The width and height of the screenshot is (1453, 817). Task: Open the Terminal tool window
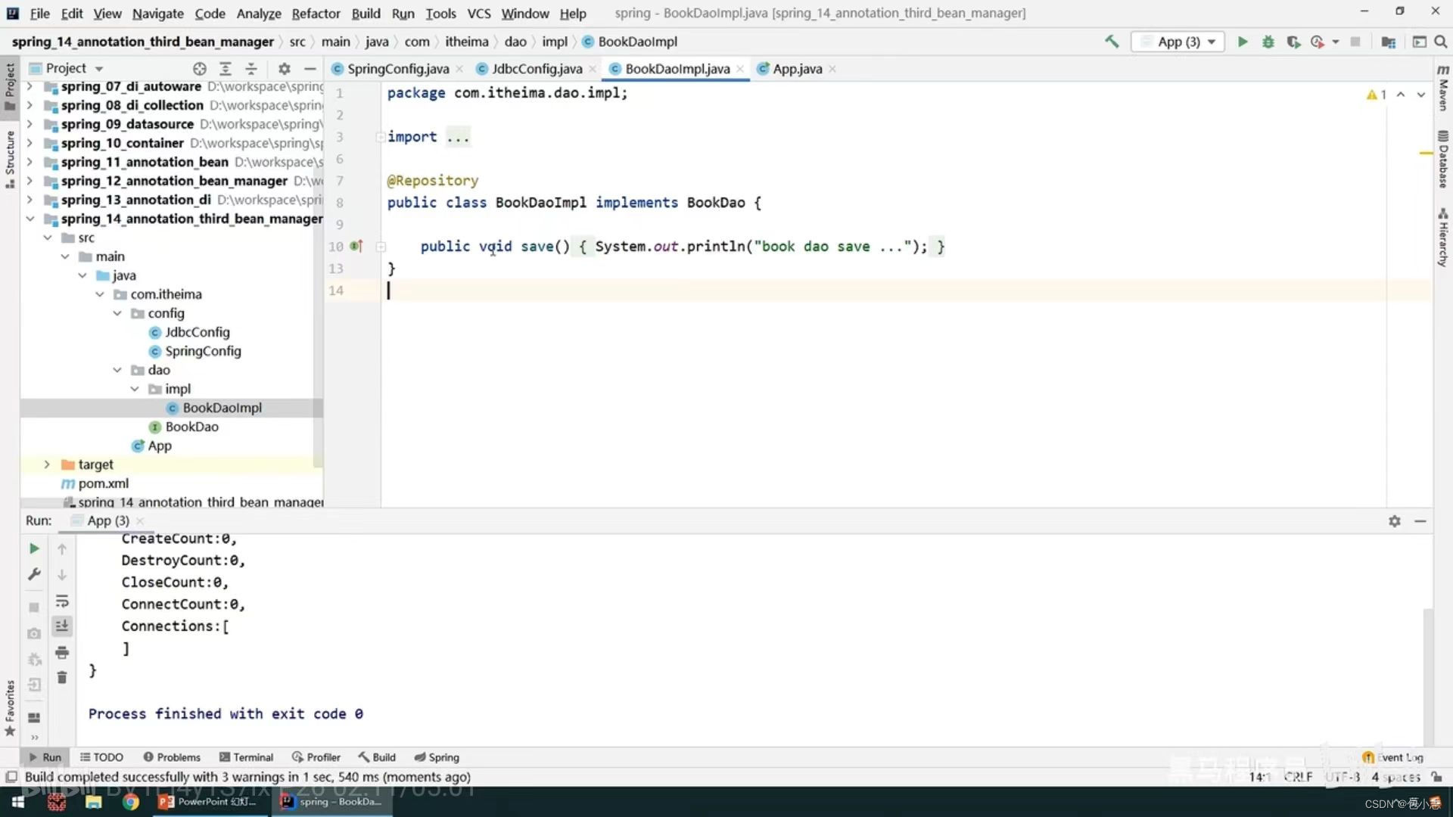pos(246,757)
